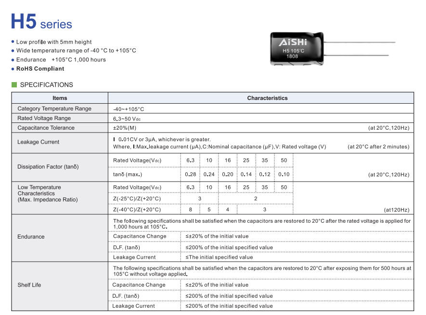The height and width of the screenshot is (315, 426).
Task: Click the 0.10 tanδ value for 50V
Action: tap(284, 174)
